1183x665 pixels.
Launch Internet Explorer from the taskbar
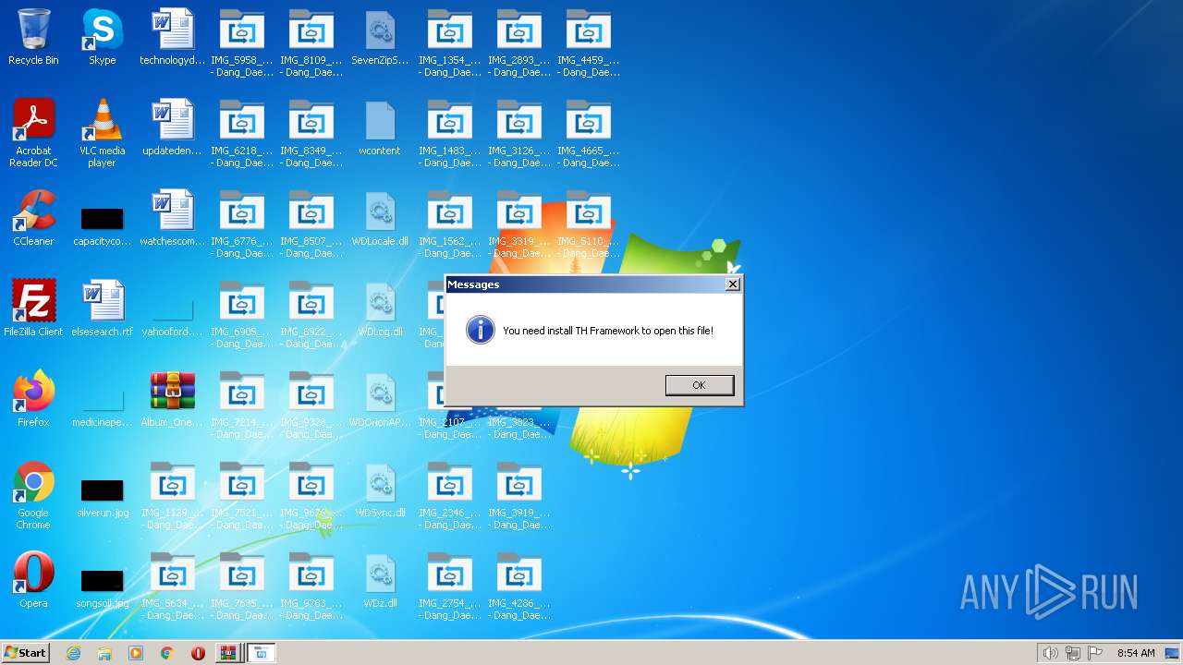tap(73, 653)
